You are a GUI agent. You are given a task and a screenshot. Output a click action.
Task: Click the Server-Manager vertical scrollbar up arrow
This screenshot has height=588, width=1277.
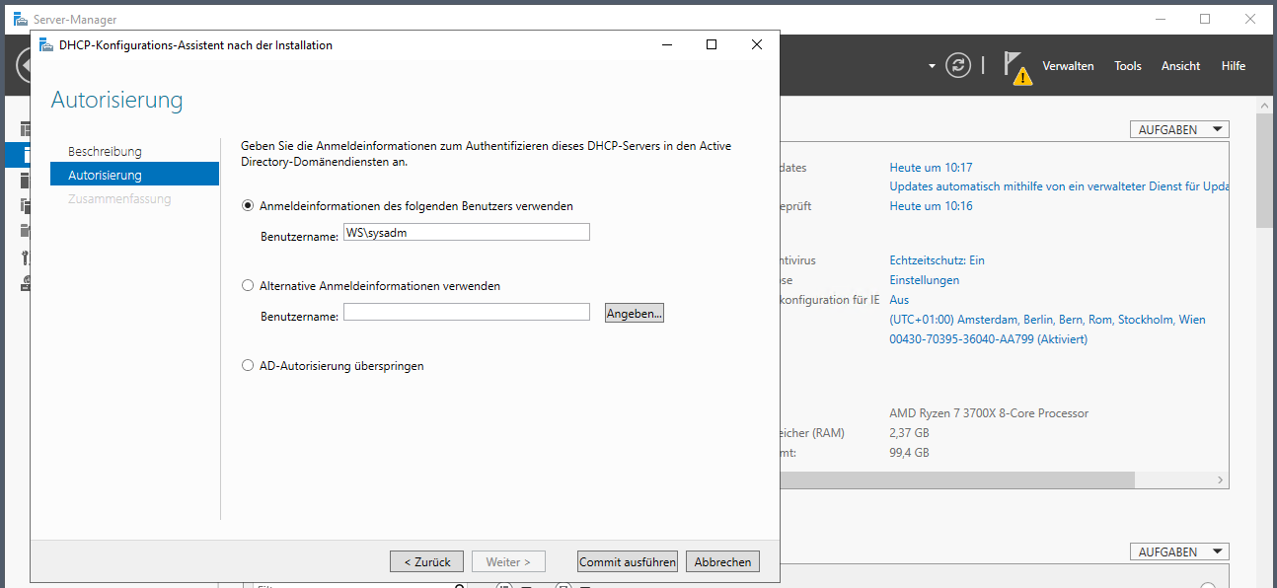click(x=1266, y=105)
